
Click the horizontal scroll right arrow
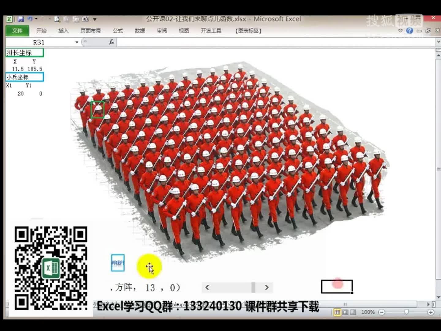[428, 304]
